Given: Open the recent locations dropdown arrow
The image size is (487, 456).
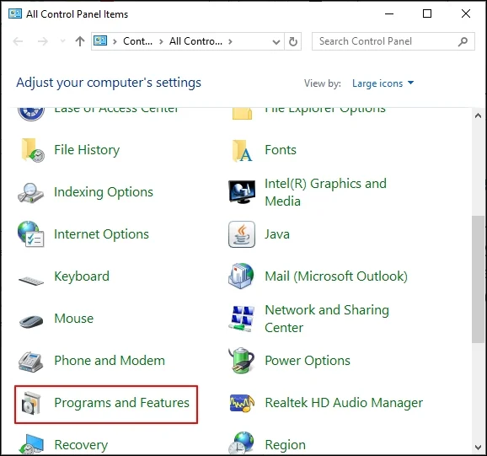Looking at the screenshot, I should click(x=62, y=41).
